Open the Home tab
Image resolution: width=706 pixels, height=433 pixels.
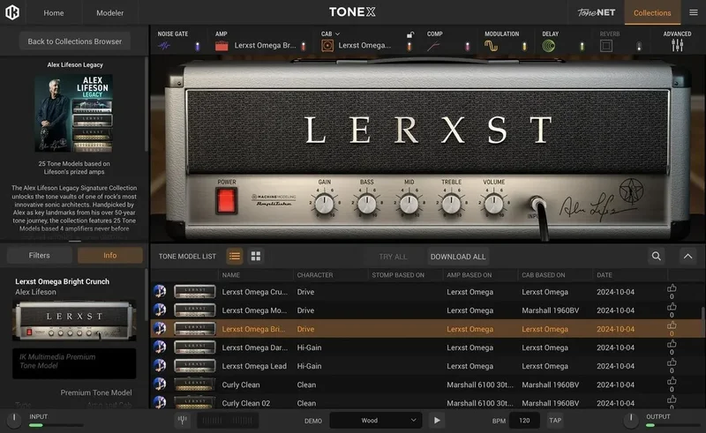(54, 12)
